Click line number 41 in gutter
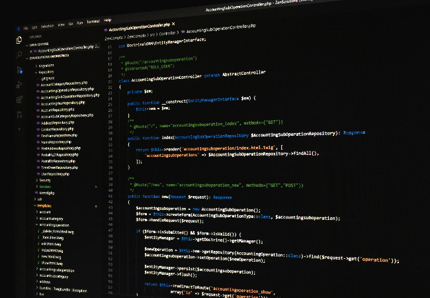Viewport: 430px width, 298px height. click(110, 196)
